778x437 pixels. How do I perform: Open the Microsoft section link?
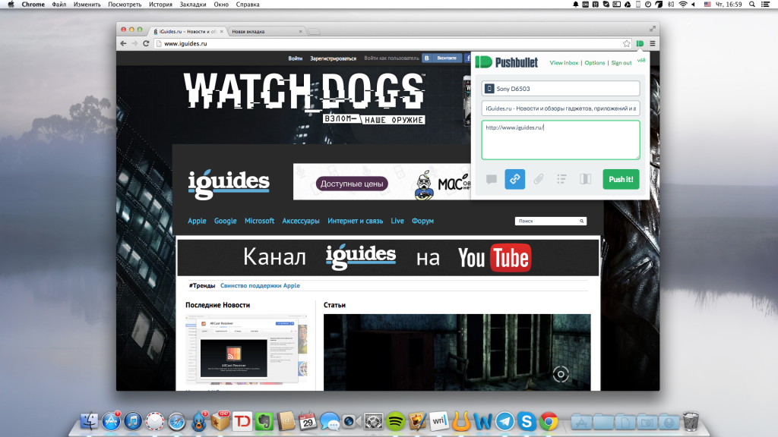[x=259, y=221]
